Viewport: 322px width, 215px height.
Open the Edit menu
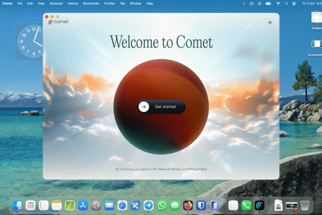click(30, 4)
